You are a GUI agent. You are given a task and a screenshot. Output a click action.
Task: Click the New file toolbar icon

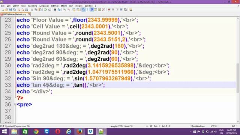(3, 10)
